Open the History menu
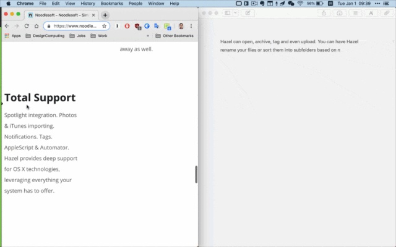Viewport: 396px width, 247px height. pyautogui.click(x=88, y=4)
